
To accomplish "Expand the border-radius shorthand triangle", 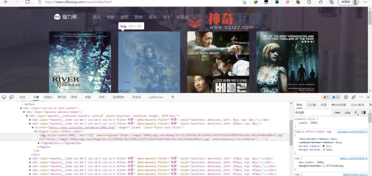I will pos(324,146).
